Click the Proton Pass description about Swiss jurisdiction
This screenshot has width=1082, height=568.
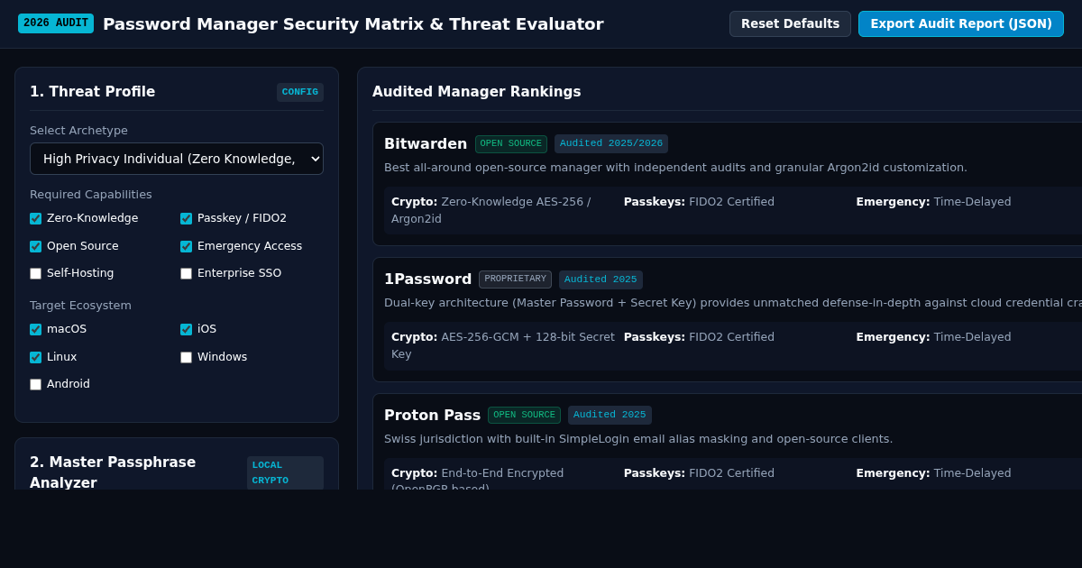[x=638, y=439]
